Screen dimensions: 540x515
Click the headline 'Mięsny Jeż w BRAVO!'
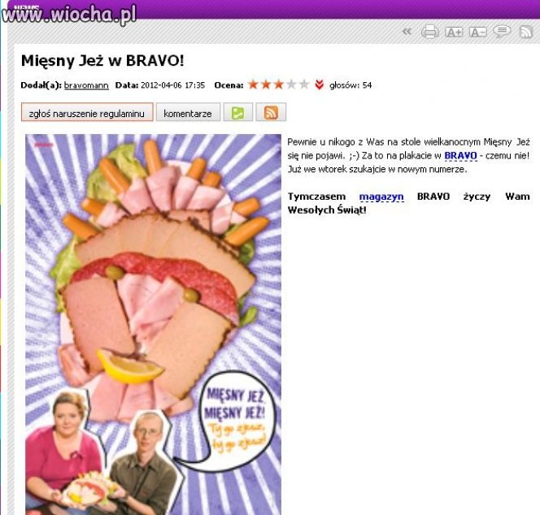pyautogui.click(x=102, y=61)
